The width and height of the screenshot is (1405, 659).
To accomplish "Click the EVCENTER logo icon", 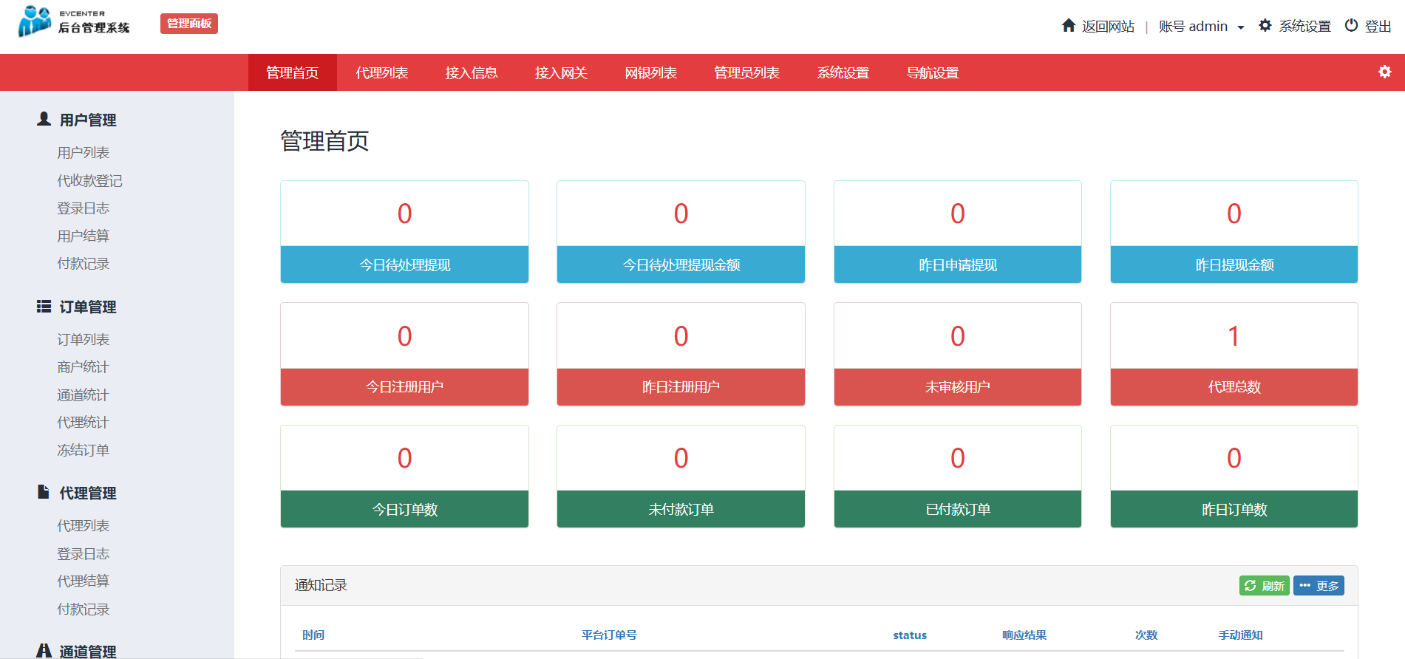I will [x=35, y=21].
